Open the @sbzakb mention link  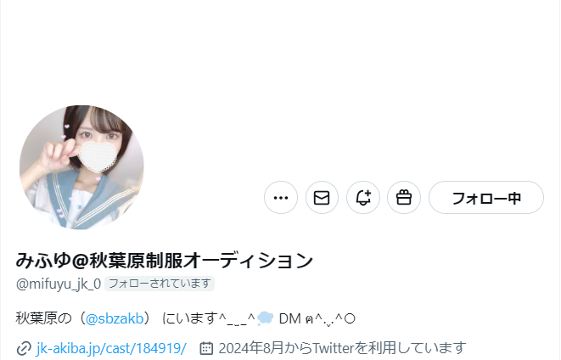point(114,318)
